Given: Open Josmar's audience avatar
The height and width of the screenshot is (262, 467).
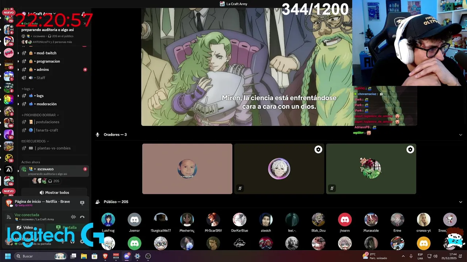Looking at the screenshot, I should coord(134,219).
